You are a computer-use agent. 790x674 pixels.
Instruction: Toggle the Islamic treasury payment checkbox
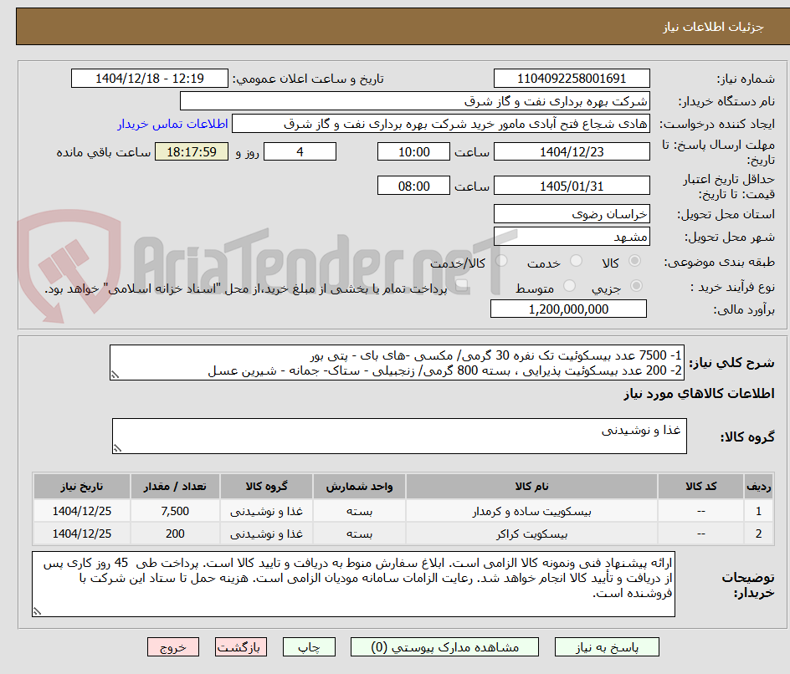461,287
